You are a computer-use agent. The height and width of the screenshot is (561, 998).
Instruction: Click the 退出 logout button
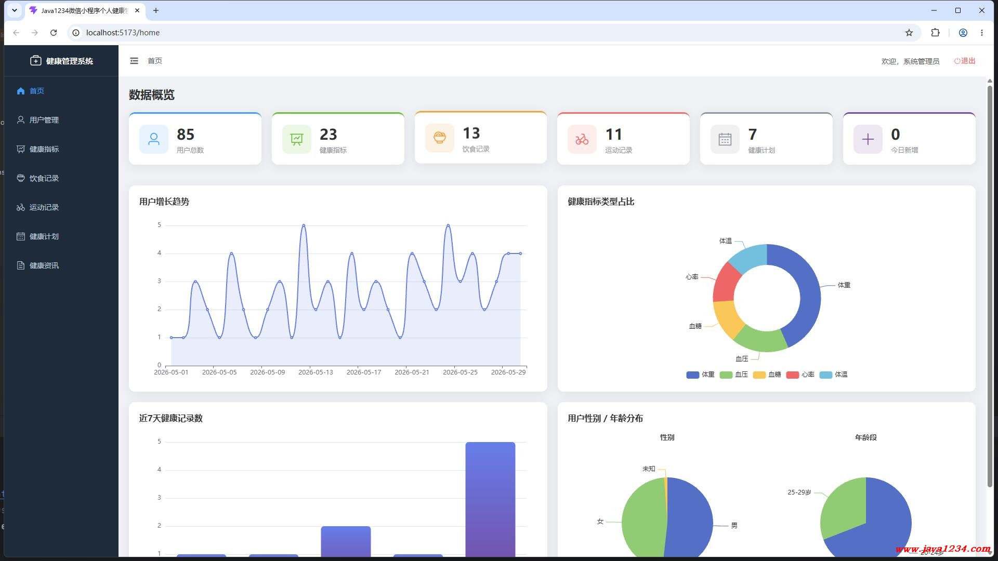tap(965, 61)
